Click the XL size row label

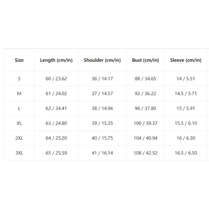coord(19,123)
